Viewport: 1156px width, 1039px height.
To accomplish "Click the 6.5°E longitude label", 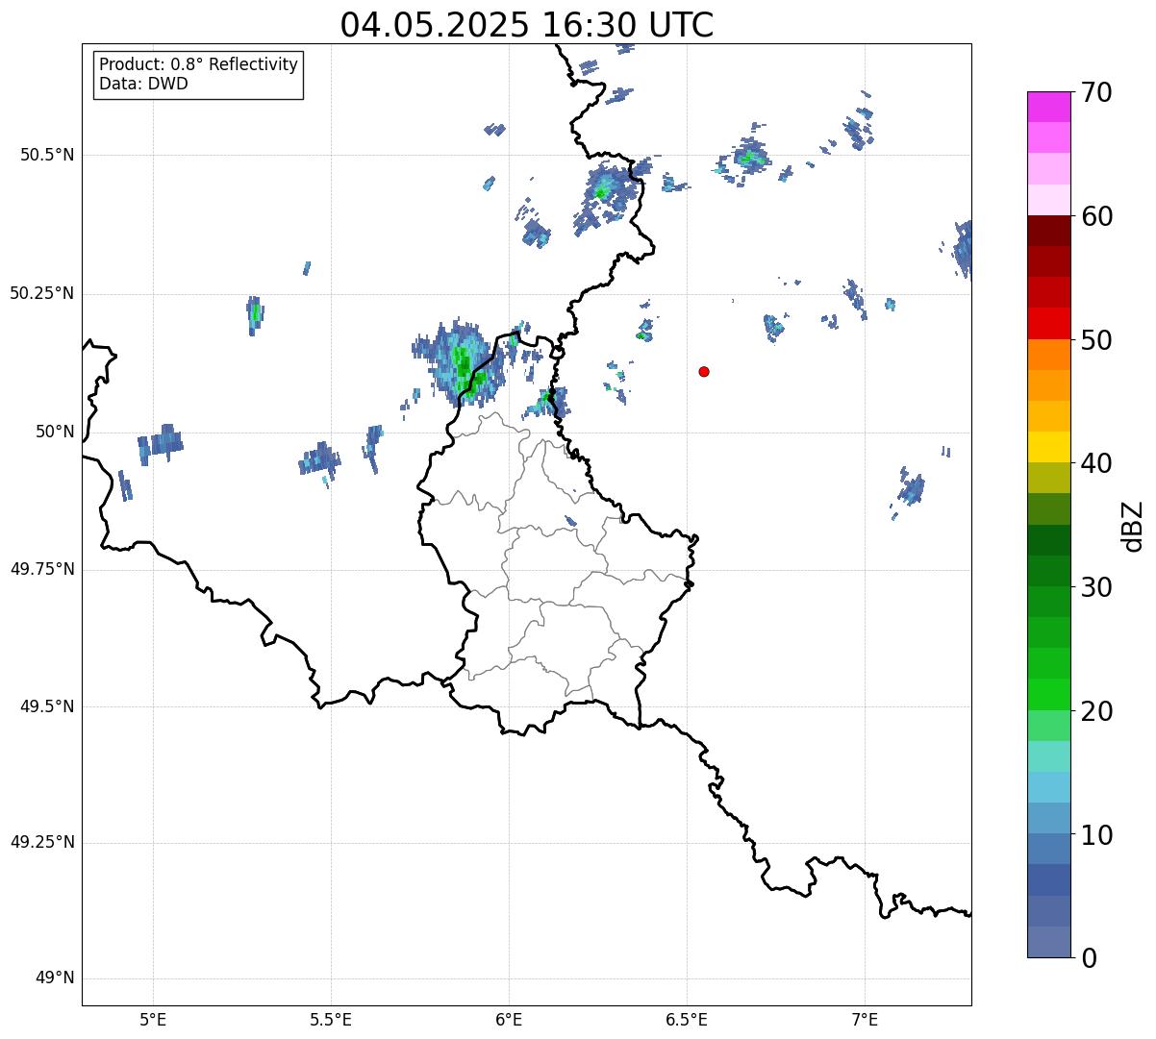I will [687, 1020].
